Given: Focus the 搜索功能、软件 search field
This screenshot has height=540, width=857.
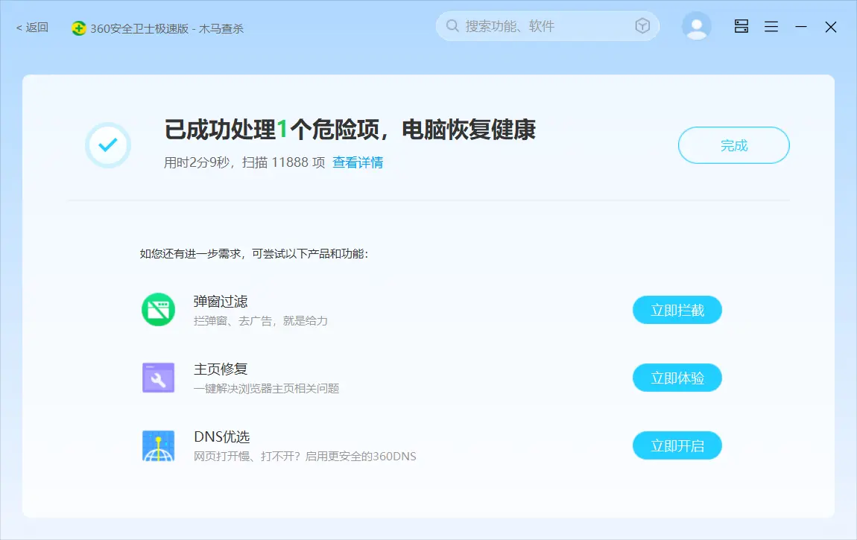Looking at the screenshot, I should pos(548,26).
